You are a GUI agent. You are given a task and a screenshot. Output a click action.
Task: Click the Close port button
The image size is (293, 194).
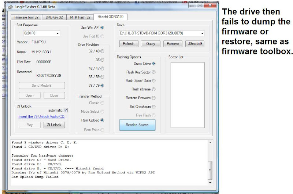54,96
